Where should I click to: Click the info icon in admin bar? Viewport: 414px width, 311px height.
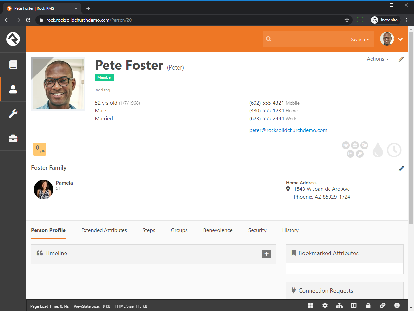[397, 305]
